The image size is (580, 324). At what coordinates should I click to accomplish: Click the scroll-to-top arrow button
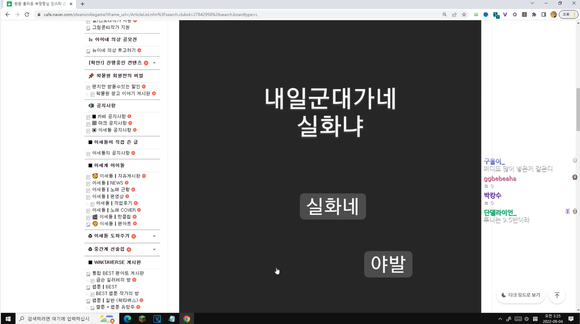point(557,295)
